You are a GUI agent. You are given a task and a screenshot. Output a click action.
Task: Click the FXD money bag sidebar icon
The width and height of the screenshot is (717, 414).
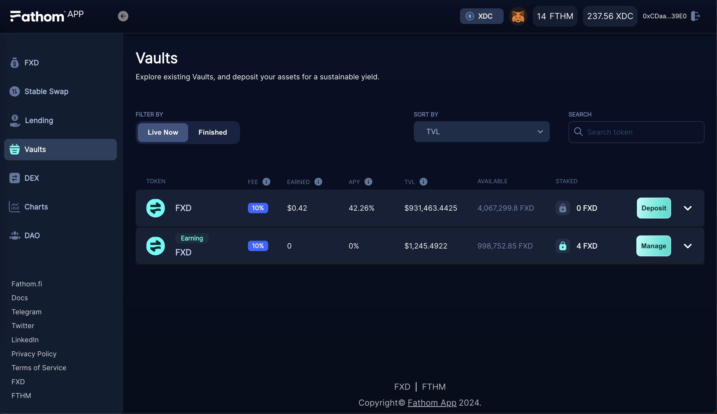pos(15,63)
